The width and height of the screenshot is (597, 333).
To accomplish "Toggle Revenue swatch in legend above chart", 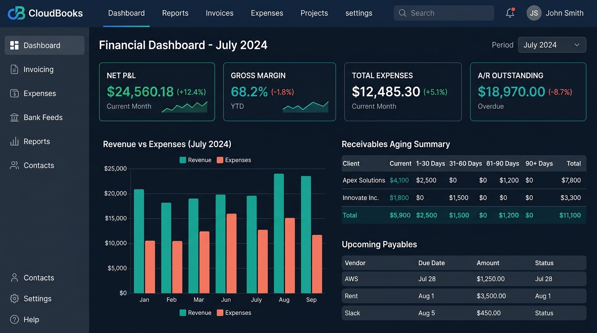I will point(183,160).
